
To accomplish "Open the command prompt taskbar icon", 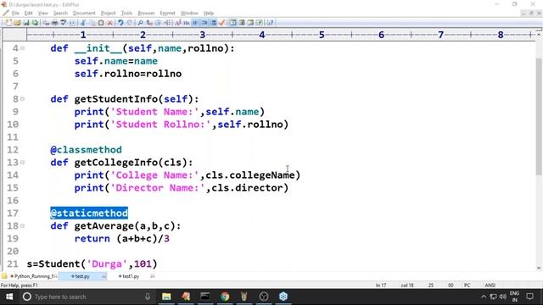I will [x=205, y=297].
